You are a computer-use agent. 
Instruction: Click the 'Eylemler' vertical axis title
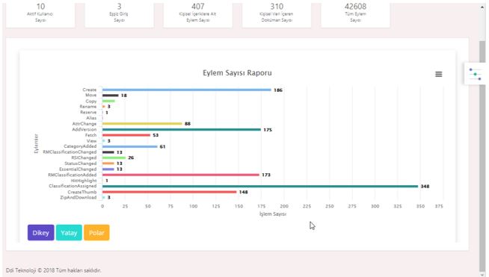36,143
